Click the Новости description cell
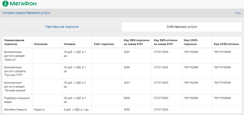 (47, 109)
